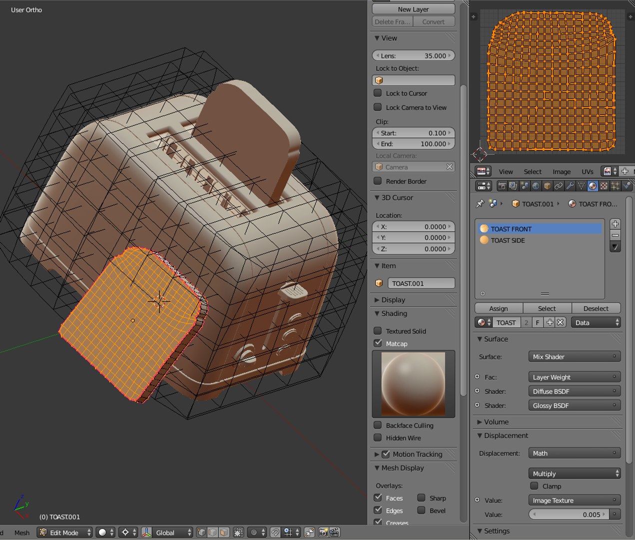The width and height of the screenshot is (635, 540).
Task: Open the Global orientation dropdown
Action: coord(172,532)
